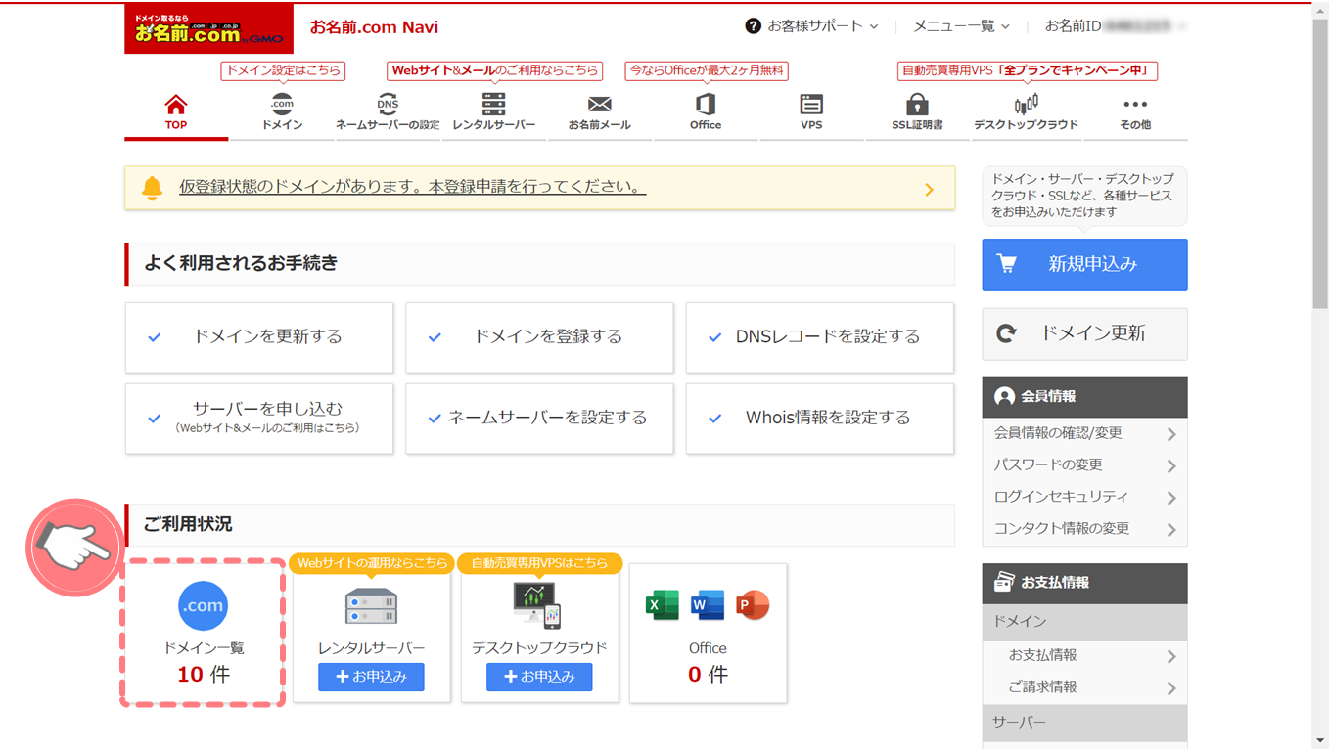The width and height of the screenshot is (1329, 751).
Task: Click お申込み under デスクトップクラウド
Action: click(539, 677)
